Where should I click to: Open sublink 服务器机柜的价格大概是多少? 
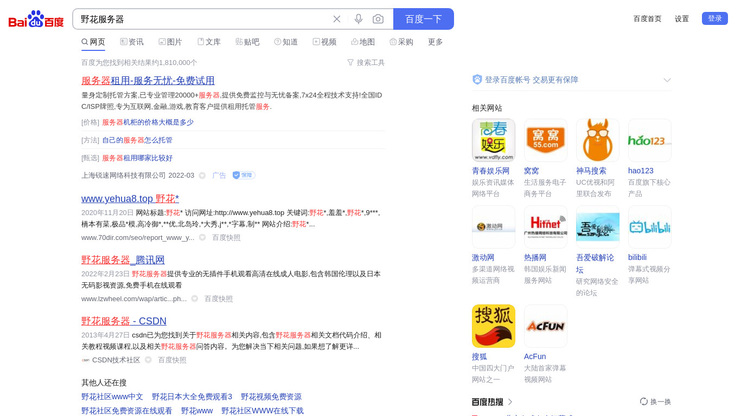point(148,122)
